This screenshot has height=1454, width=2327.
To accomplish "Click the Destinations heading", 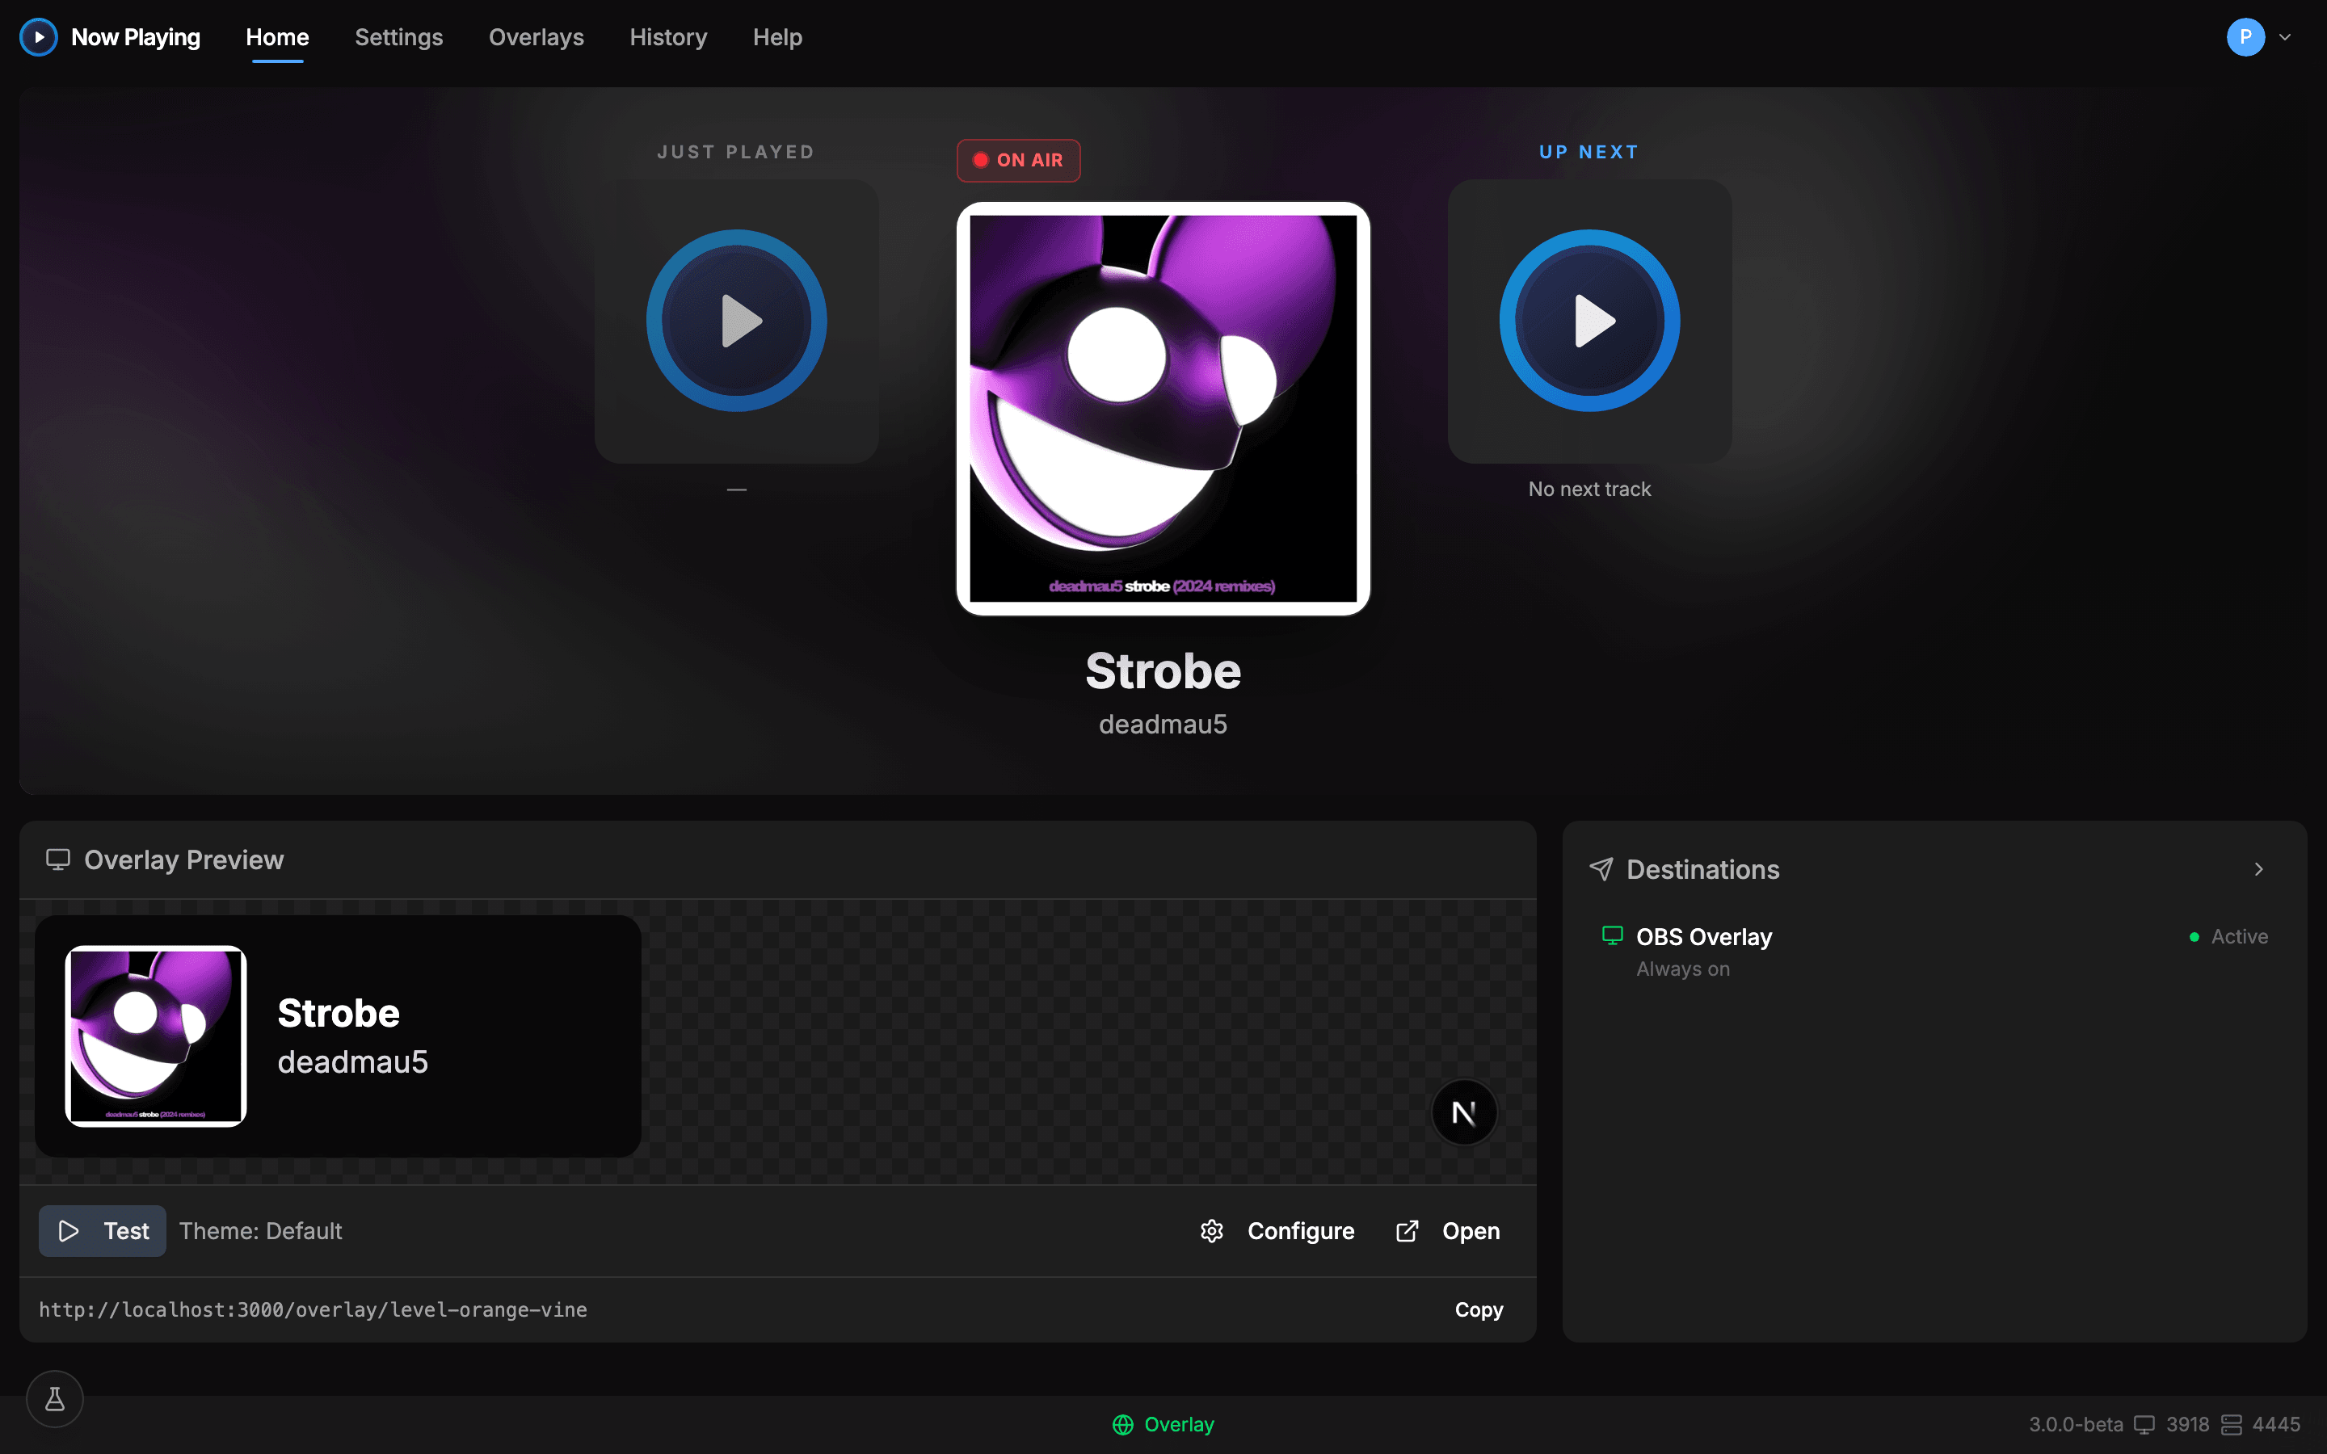I will click(x=1702, y=869).
